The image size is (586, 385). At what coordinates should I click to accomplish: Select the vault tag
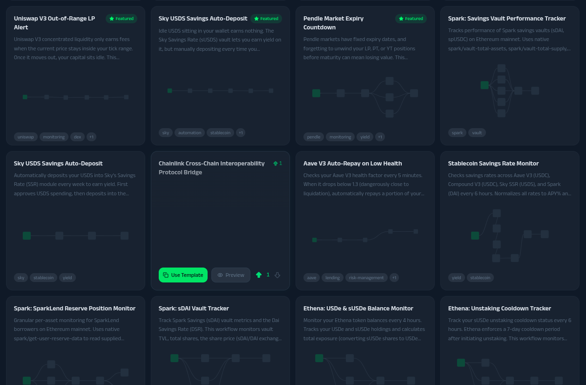[477, 133]
